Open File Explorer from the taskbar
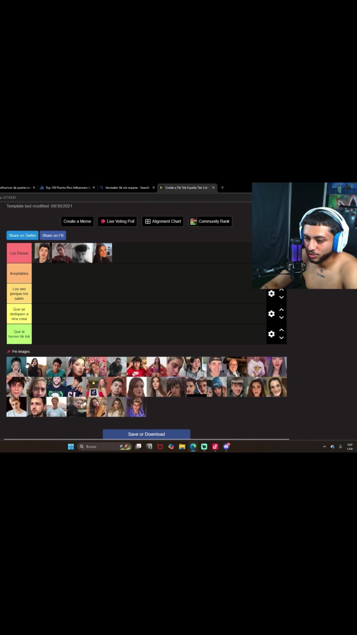This screenshot has width=357, height=635. click(x=182, y=447)
